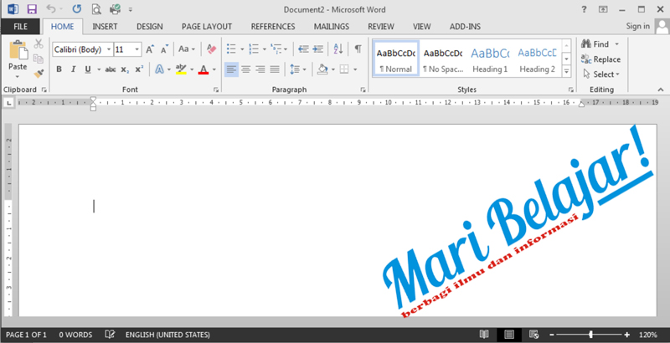Switch to the REFERENCES tab
The image size is (670, 343).
[x=273, y=27]
